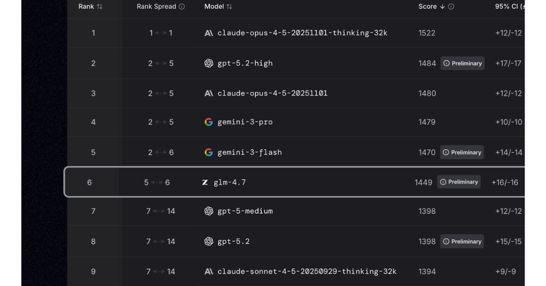Select the Google icon next to gemini-3-pro
Viewport: 546px width, 286px height.
(x=208, y=122)
